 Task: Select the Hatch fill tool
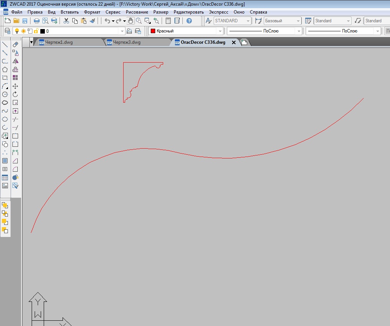pos(5,161)
